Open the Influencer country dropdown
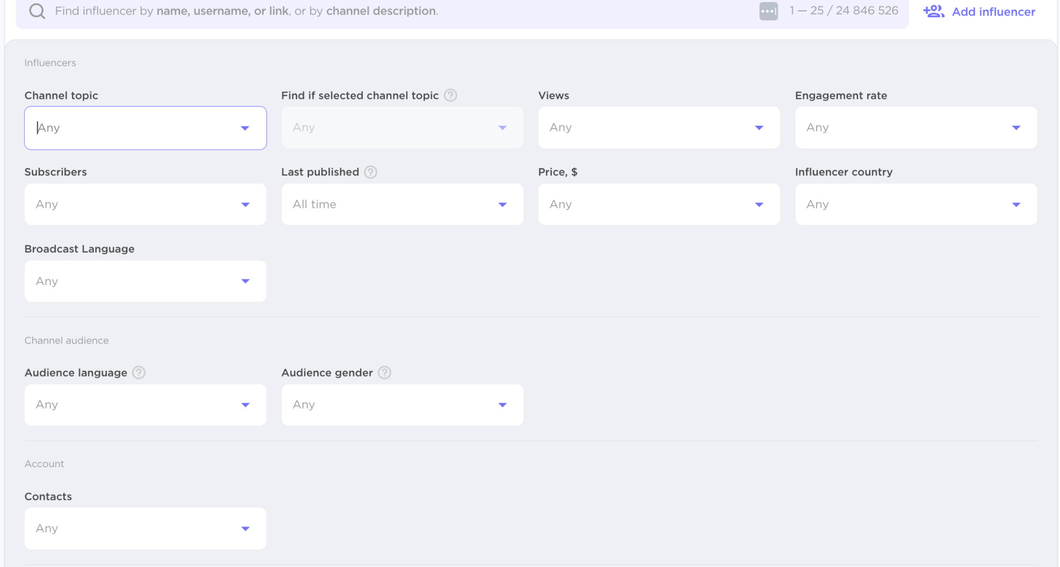The height and width of the screenshot is (567, 1060). click(x=916, y=204)
